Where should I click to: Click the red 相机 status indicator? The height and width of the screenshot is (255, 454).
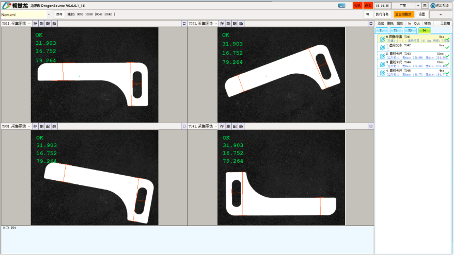(x=357, y=6)
